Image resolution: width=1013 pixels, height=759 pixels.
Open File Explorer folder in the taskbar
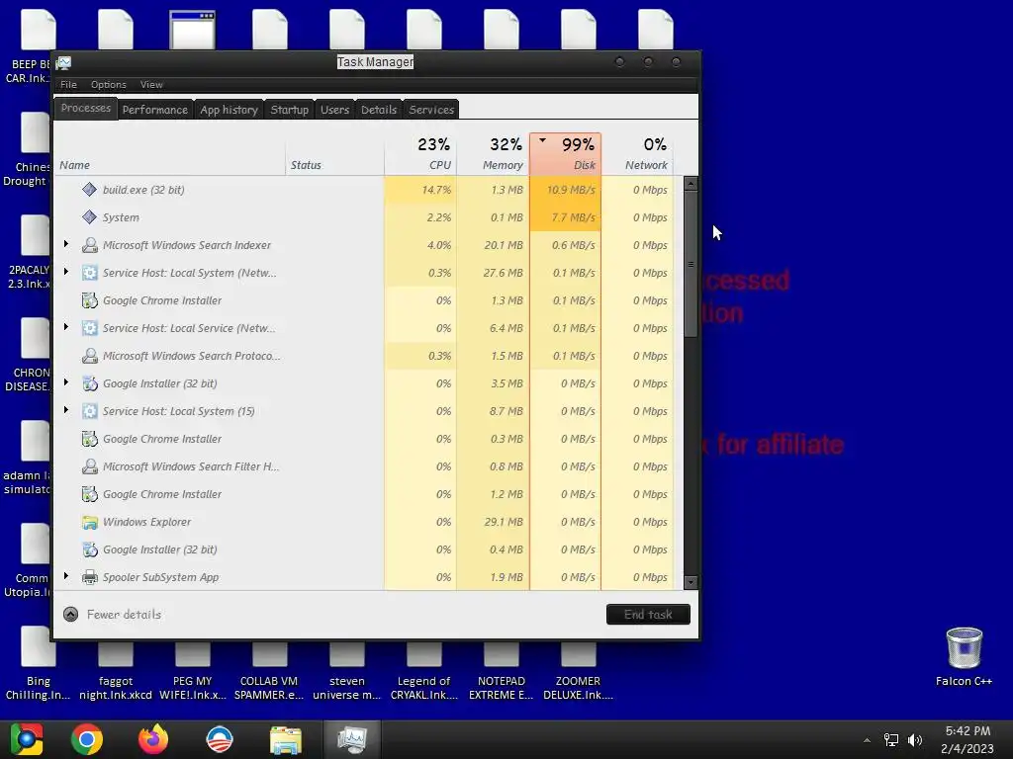point(286,740)
